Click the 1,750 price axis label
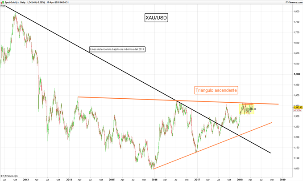This screenshot has width=303, height=181. (x=297, y=22)
